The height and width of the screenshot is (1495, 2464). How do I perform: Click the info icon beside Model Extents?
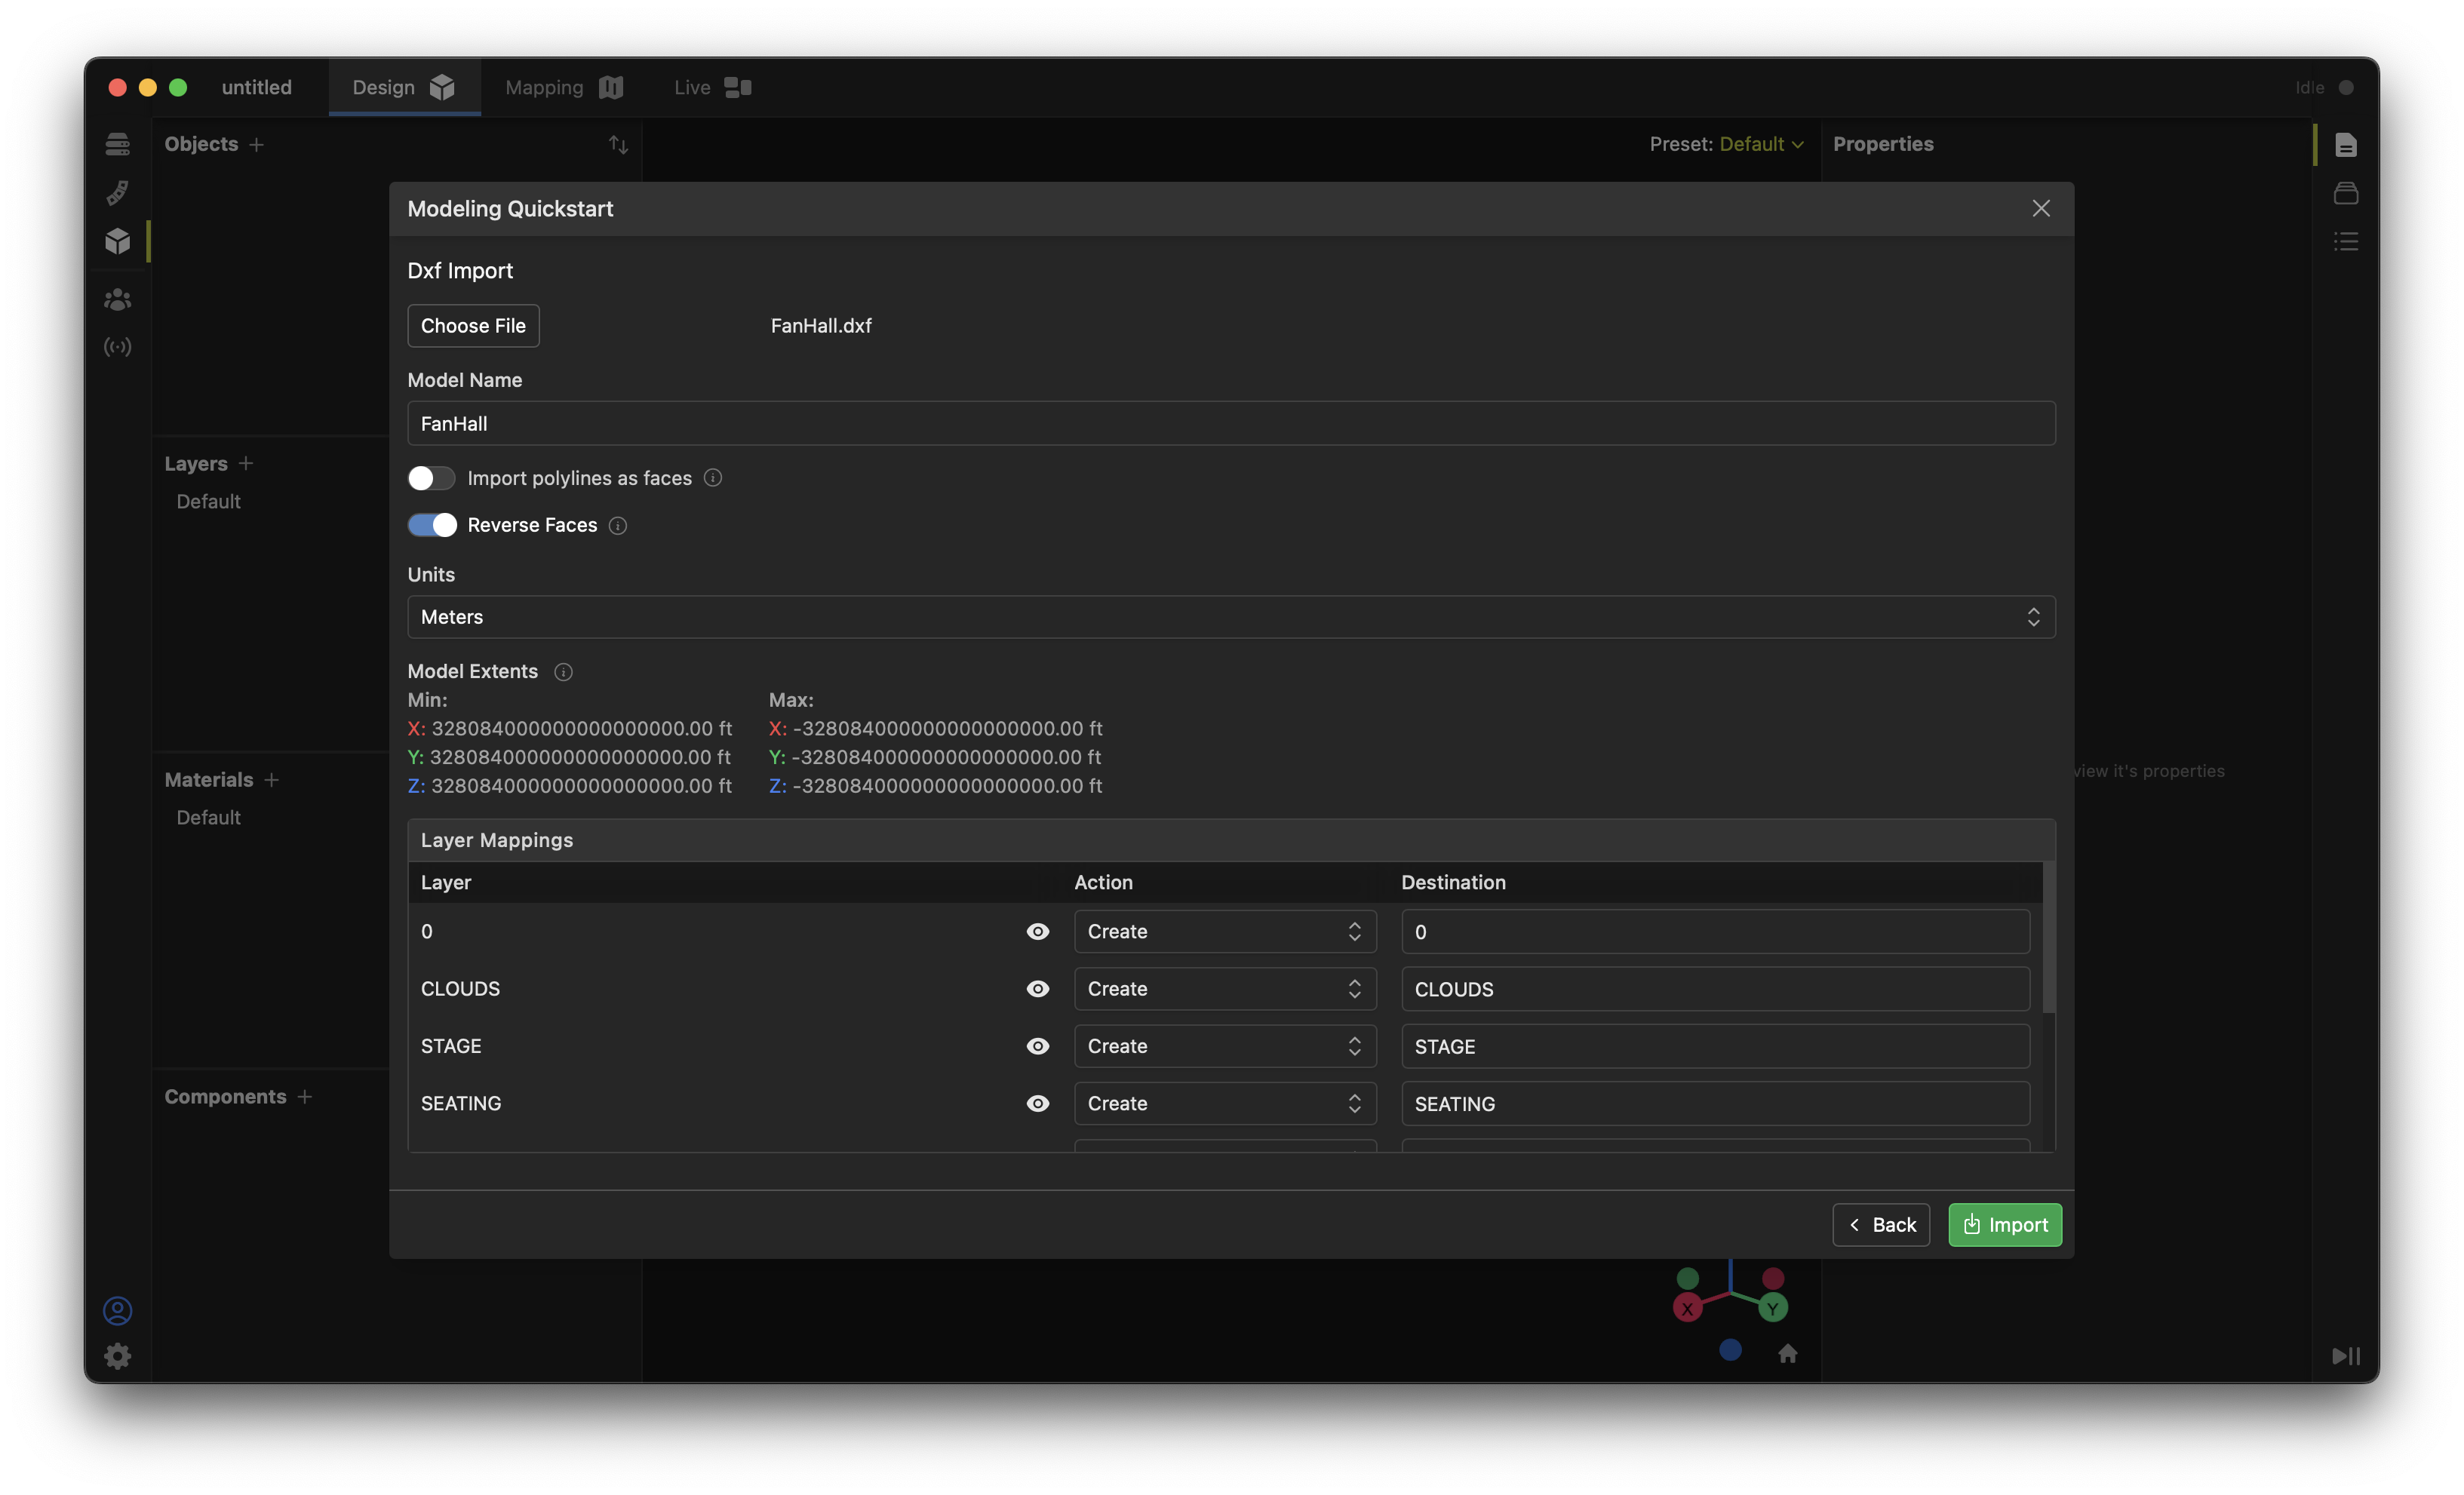coord(563,672)
